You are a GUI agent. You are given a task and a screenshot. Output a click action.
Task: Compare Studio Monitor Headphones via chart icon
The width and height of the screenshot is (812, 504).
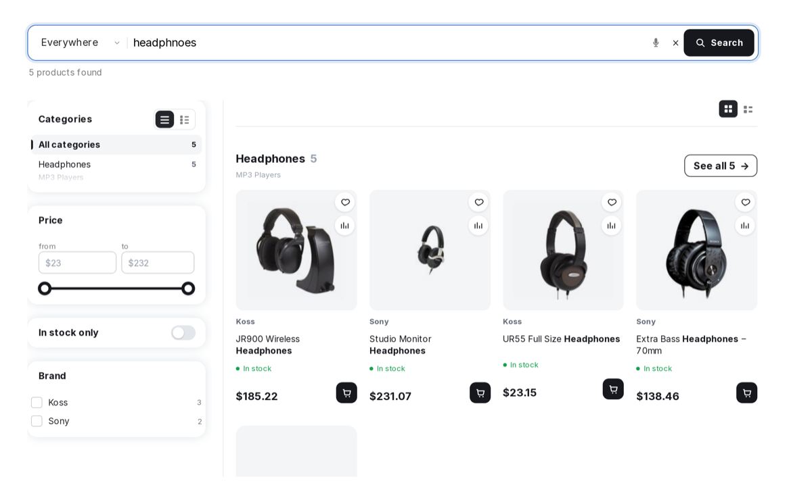tap(478, 226)
